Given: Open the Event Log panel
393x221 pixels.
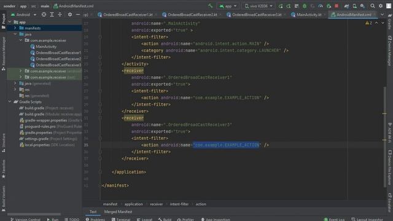Looking at the screenshot, I should click(334, 219).
